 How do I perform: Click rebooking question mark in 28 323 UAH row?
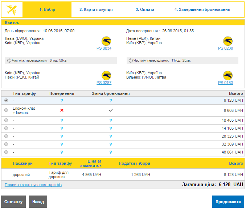(x=111, y=136)
